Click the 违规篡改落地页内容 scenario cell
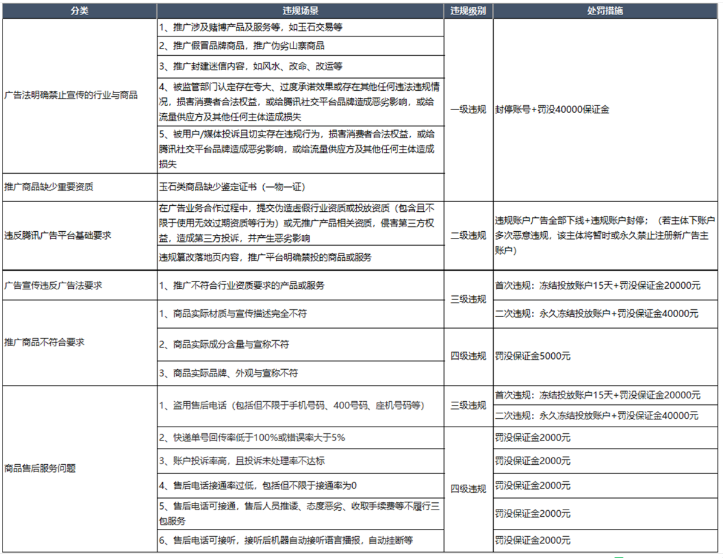This screenshot has width=723, height=558. tap(300, 257)
